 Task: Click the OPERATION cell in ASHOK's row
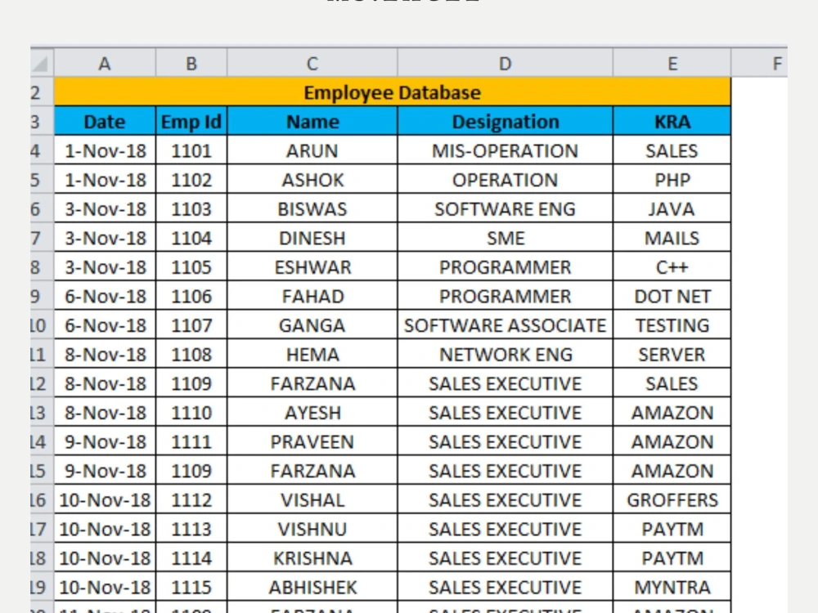(506, 180)
